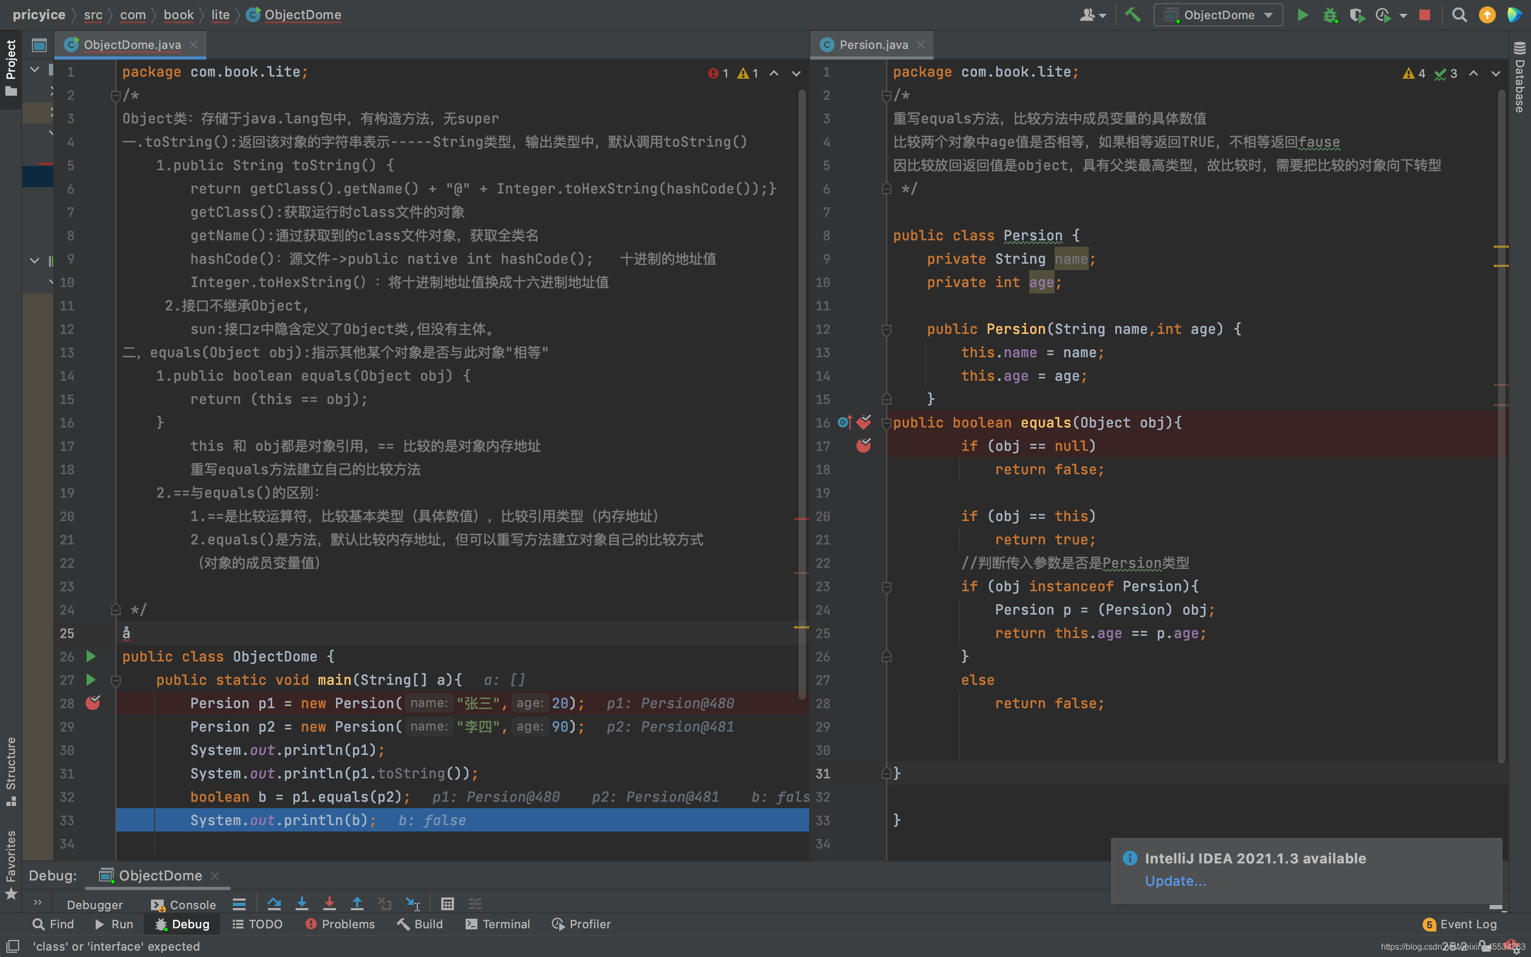Build the project with the hammer icon
The width and height of the screenshot is (1531, 957).
point(1132,14)
